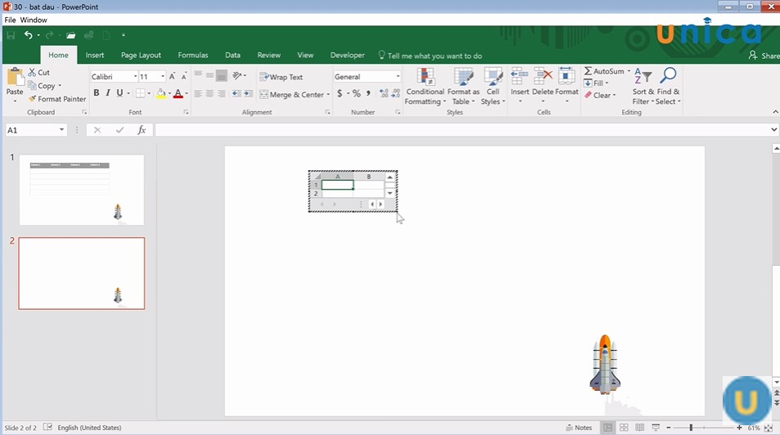Toggle Underline formatting
Viewport: 780px width, 435px height.
(119, 93)
